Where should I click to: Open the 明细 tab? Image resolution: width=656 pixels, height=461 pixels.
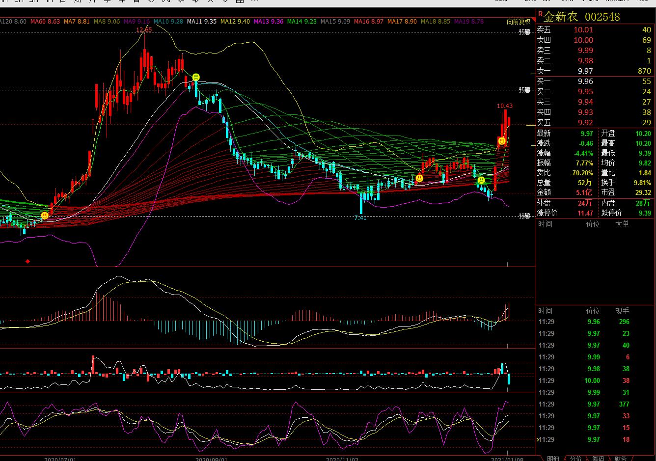pos(552,458)
